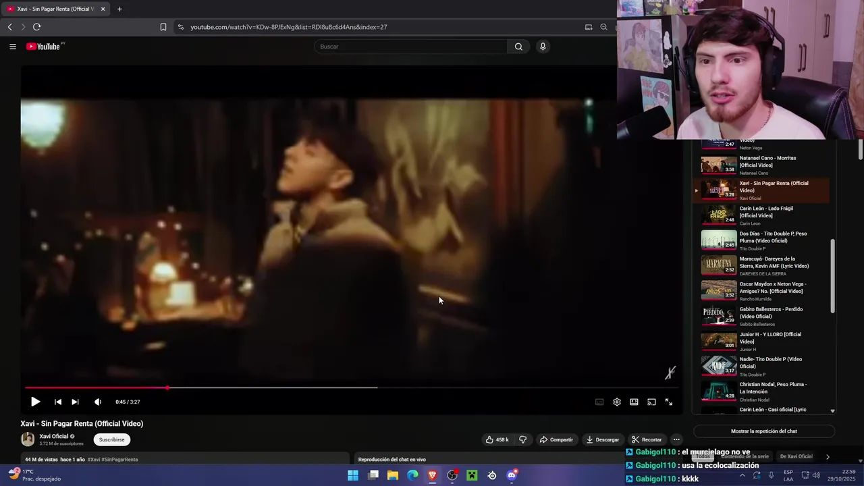The width and height of the screenshot is (864, 486).
Task: Select the Xavi - Sin Pagar Renta browser tab
Action: 55,9
